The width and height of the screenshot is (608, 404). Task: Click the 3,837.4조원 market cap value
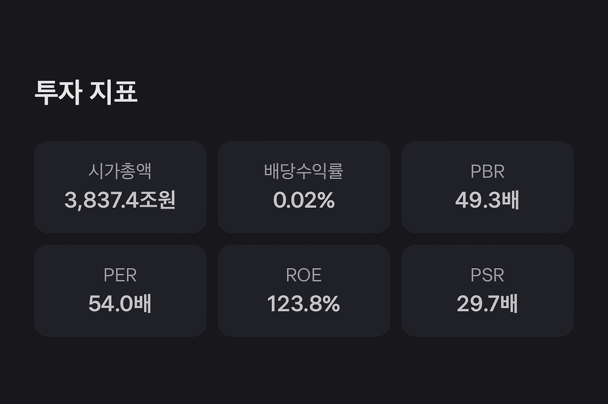click(120, 200)
